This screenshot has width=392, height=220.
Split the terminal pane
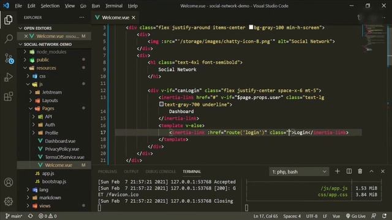(x=349, y=171)
